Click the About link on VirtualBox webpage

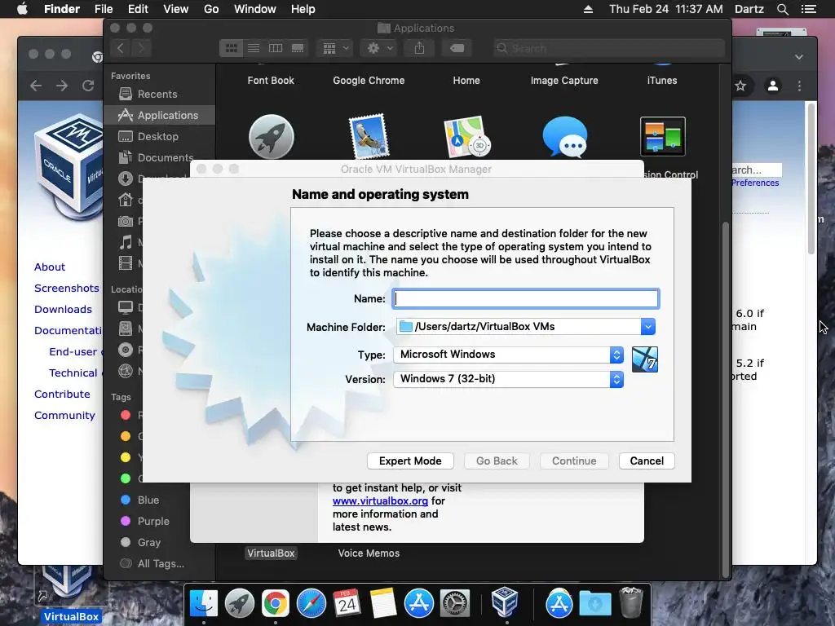tap(50, 267)
